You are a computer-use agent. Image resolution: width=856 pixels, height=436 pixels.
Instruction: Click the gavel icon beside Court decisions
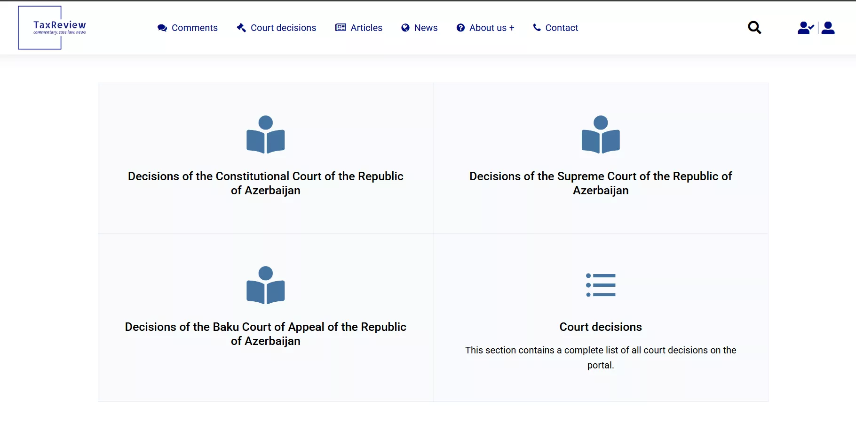pos(241,28)
